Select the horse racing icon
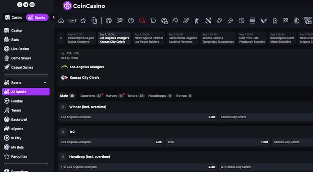The width and height of the screenshot is (313, 172). click(175, 21)
